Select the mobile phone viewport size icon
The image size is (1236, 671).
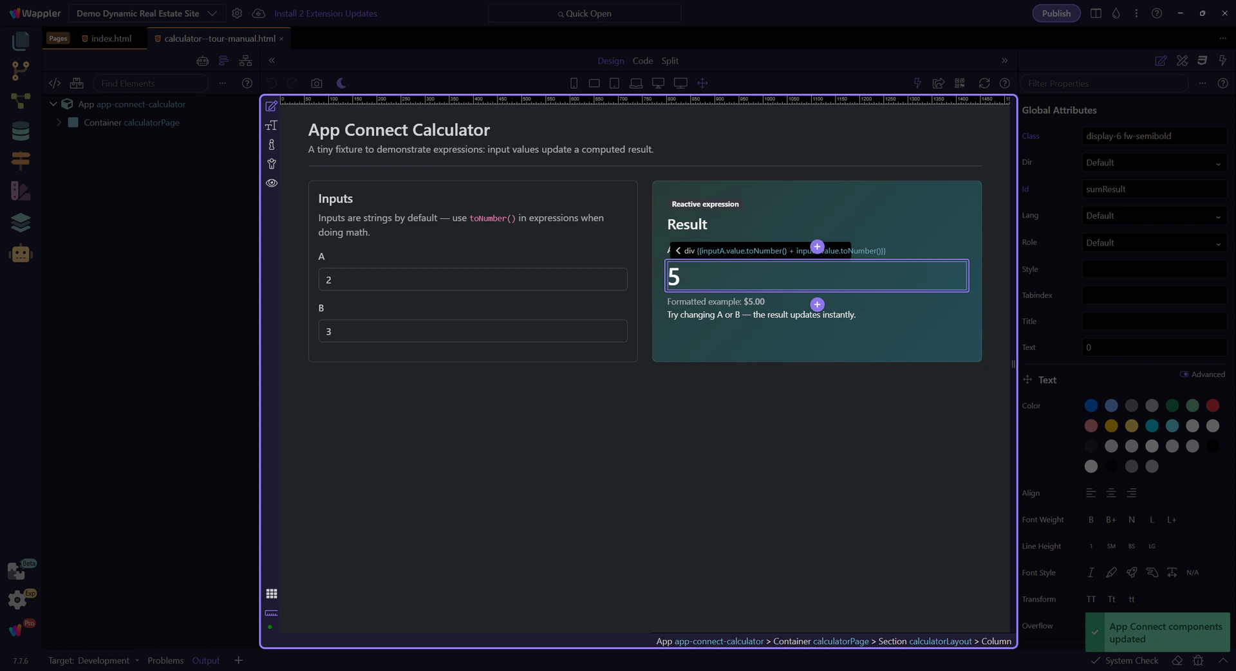tap(574, 84)
